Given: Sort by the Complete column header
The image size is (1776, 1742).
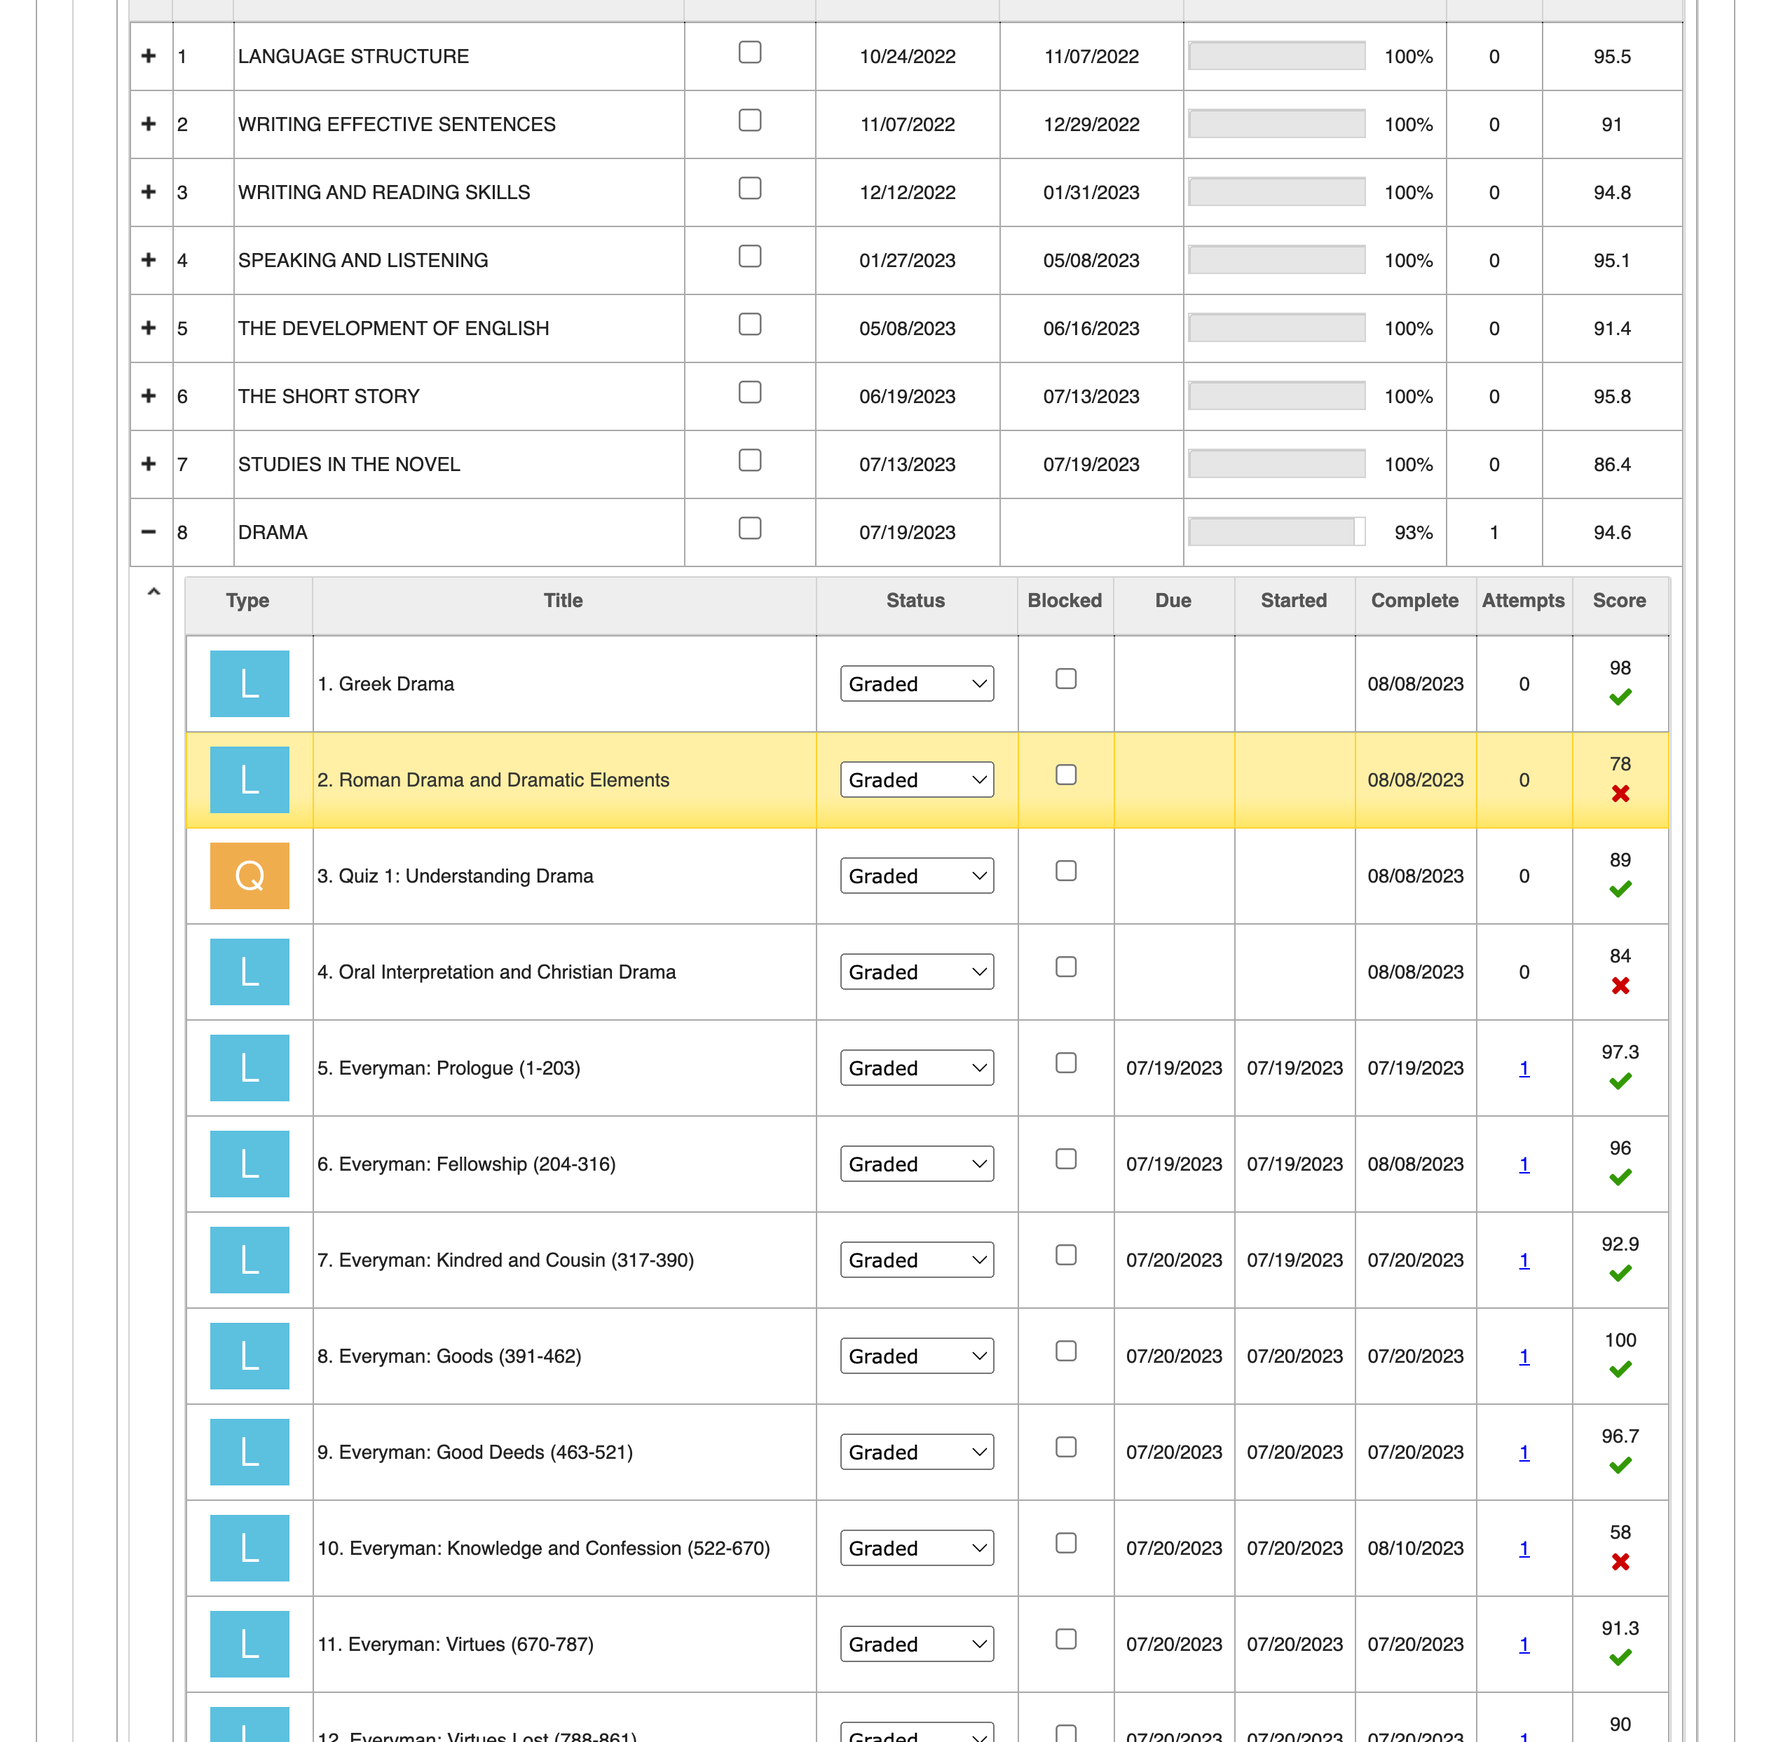Looking at the screenshot, I should [1415, 600].
